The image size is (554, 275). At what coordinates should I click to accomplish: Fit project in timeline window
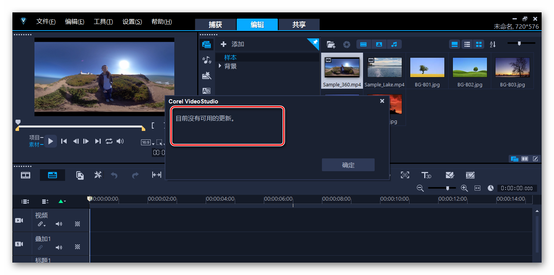point(478,188)
